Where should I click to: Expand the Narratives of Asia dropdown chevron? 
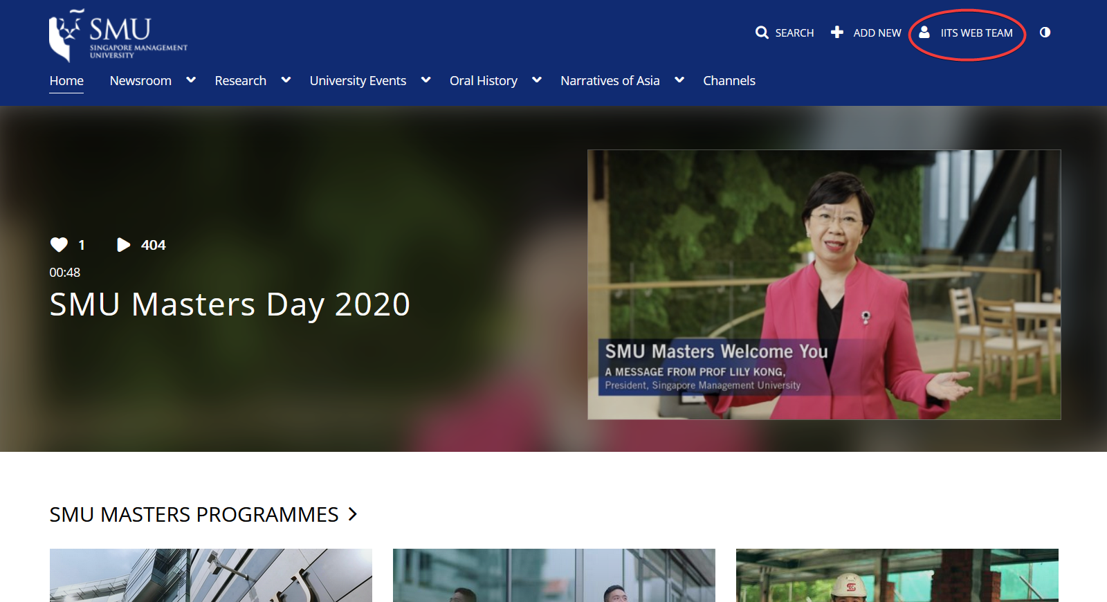coord(679,80)
